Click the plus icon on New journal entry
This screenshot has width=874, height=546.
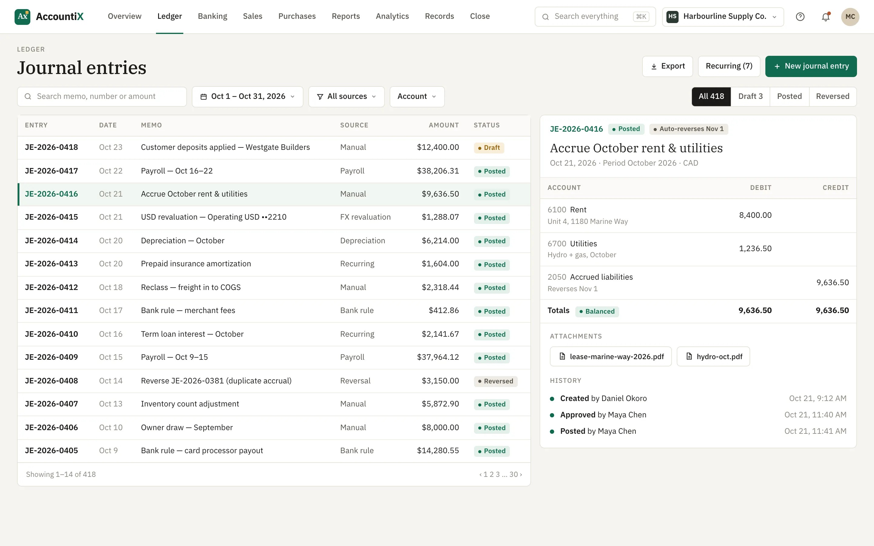(x=777, y=66)
